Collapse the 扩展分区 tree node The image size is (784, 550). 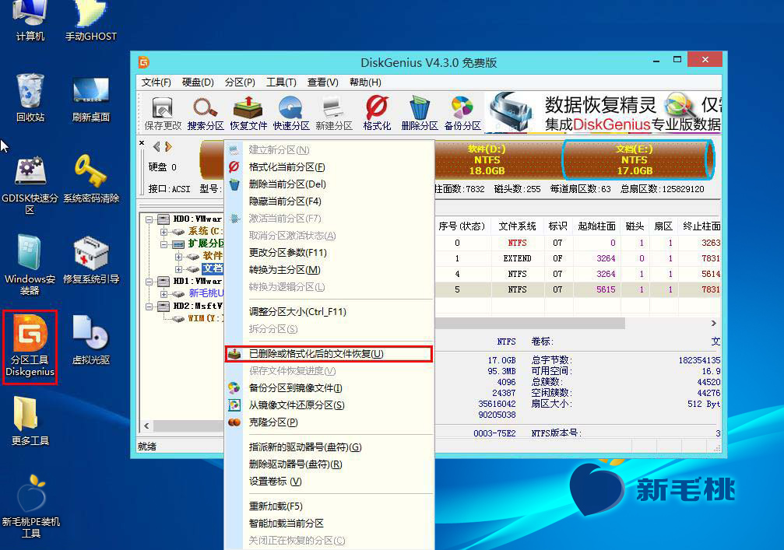[163, 244]
